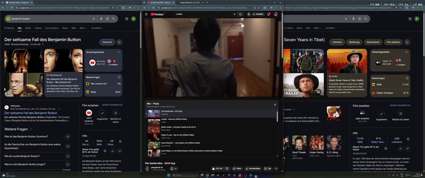Viewport: 425px width, 178px height.
Task: Thumbs down Benjamin Button audience rating
Action: click(x=119, y=151)
